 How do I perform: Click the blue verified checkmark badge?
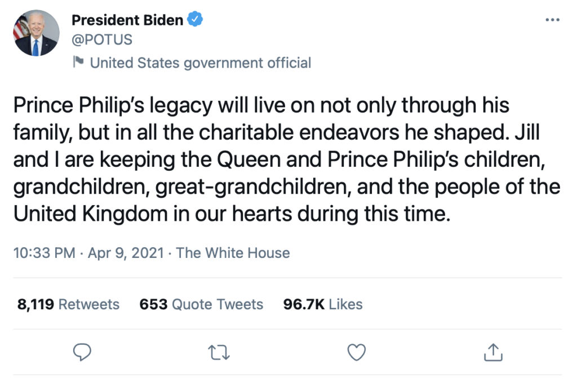195,19
